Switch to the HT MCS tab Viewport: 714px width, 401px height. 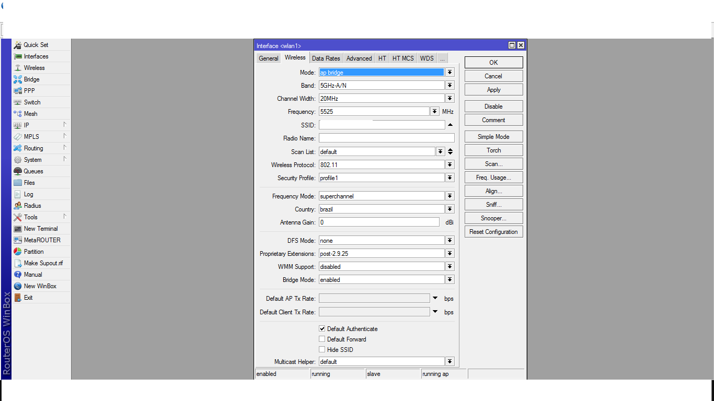point(403,58)
